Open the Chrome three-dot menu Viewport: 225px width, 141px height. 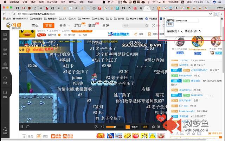point(221,14)
